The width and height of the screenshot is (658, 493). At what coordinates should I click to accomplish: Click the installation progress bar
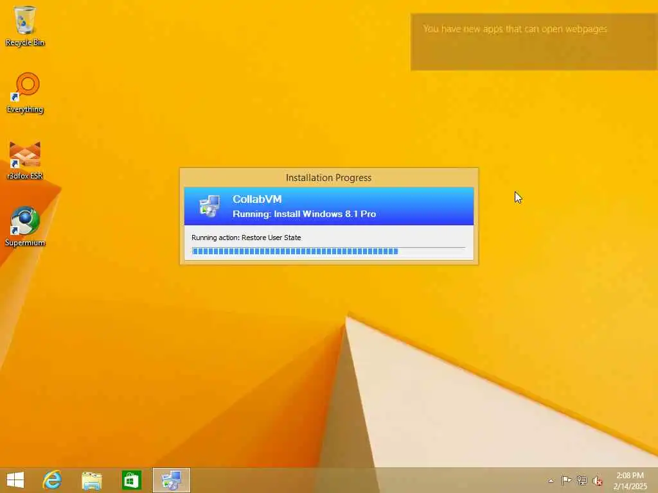coord(328,251)
